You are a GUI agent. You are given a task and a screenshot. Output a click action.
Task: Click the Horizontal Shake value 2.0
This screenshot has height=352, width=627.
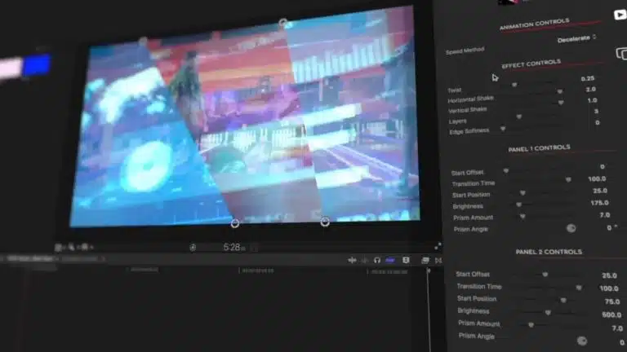pyautogui.click(x=591, y=90)
